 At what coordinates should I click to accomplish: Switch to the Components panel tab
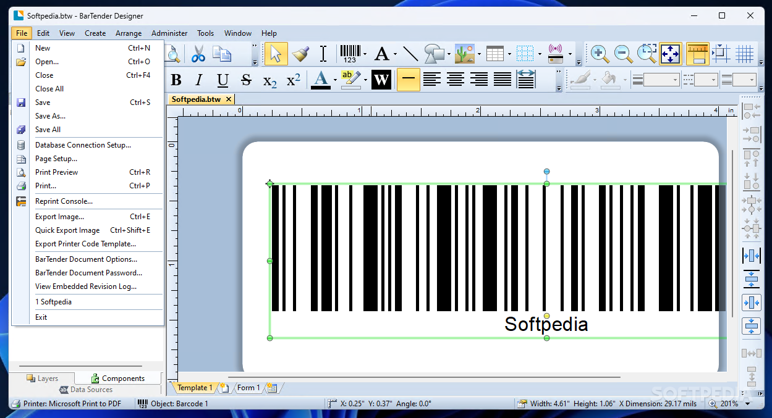tap(117, 378)
